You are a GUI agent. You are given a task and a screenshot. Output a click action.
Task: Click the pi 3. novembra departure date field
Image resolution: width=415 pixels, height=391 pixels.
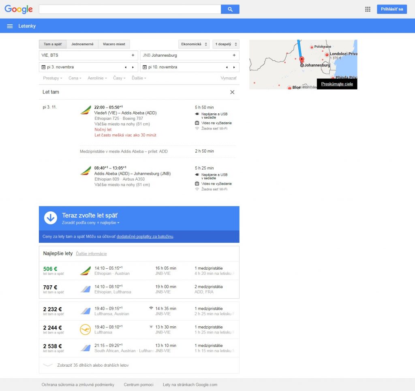point(88,67)
